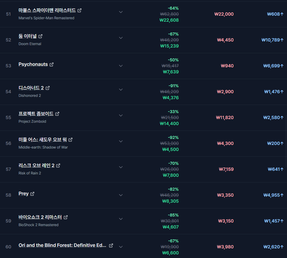
Task: Click external link icon beside Dishonored 2
Action: pyautogui.click(x=47, y=88)
